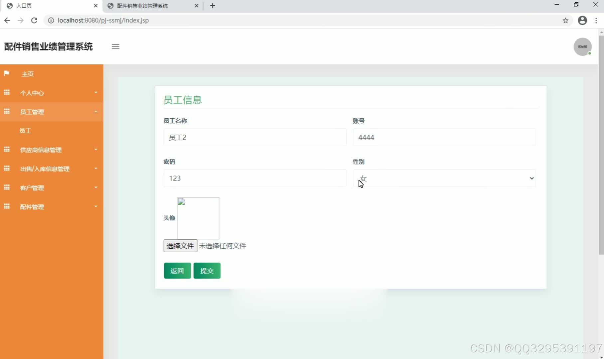Close the 配件销售业绩管理系统 tab

196,6
